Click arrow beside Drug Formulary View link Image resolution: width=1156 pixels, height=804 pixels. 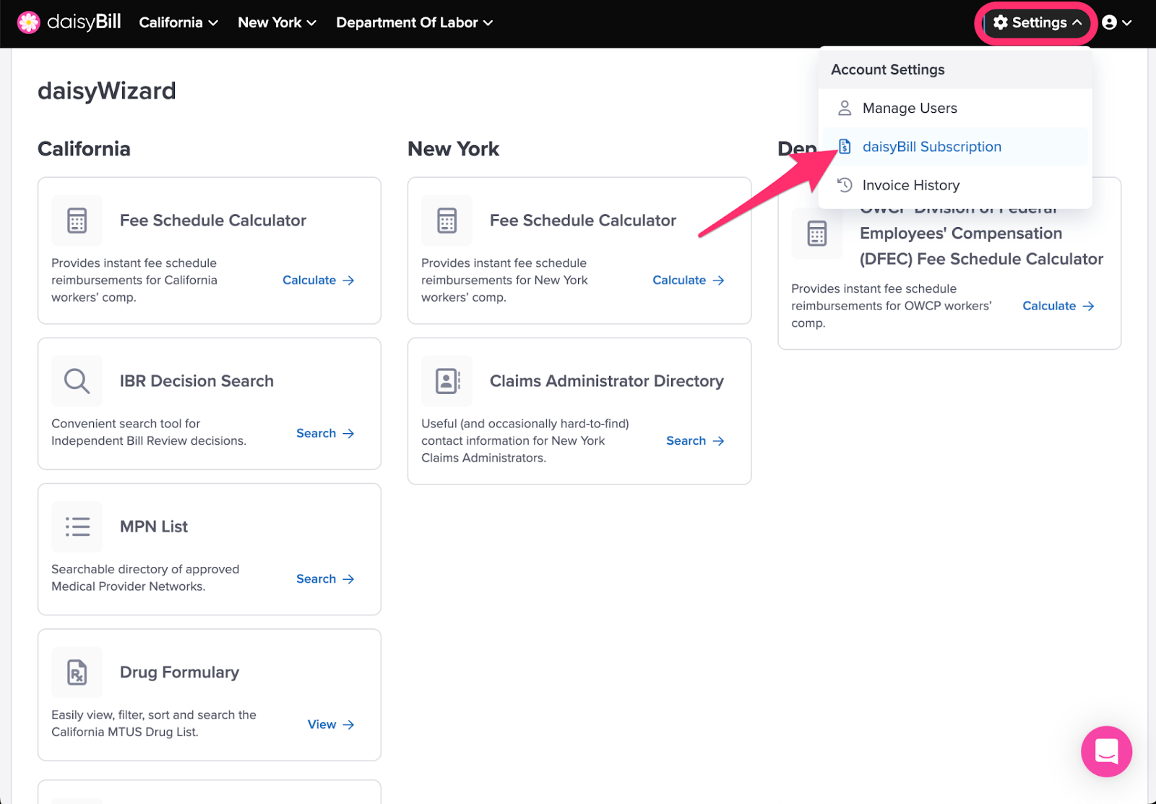click(348, 724)
